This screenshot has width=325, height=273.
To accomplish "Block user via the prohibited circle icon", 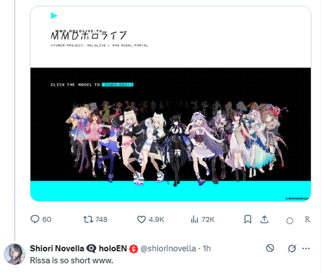I will point(270,248).
